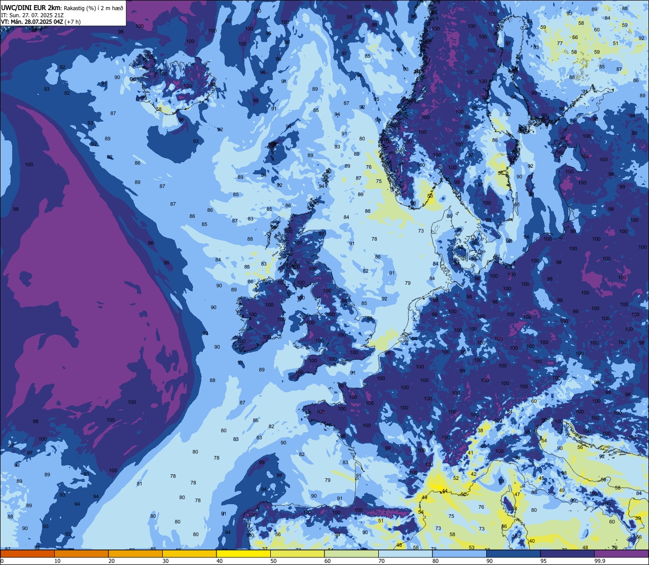Click the legend tick label "40"
The image size is (649, 565).
click(x=220, y=561)
